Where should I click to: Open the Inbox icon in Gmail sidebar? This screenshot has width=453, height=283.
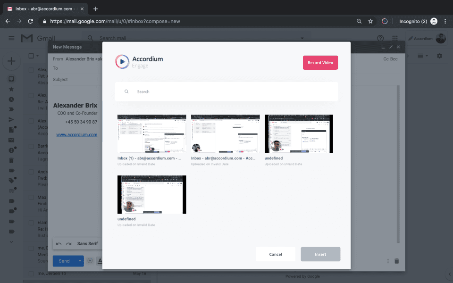[x=11, y=79]
